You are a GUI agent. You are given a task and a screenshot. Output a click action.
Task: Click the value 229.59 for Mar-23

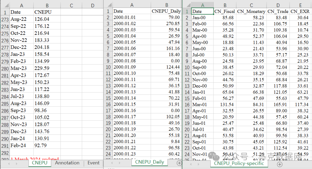pyautogui.click(x=47, y=68)
